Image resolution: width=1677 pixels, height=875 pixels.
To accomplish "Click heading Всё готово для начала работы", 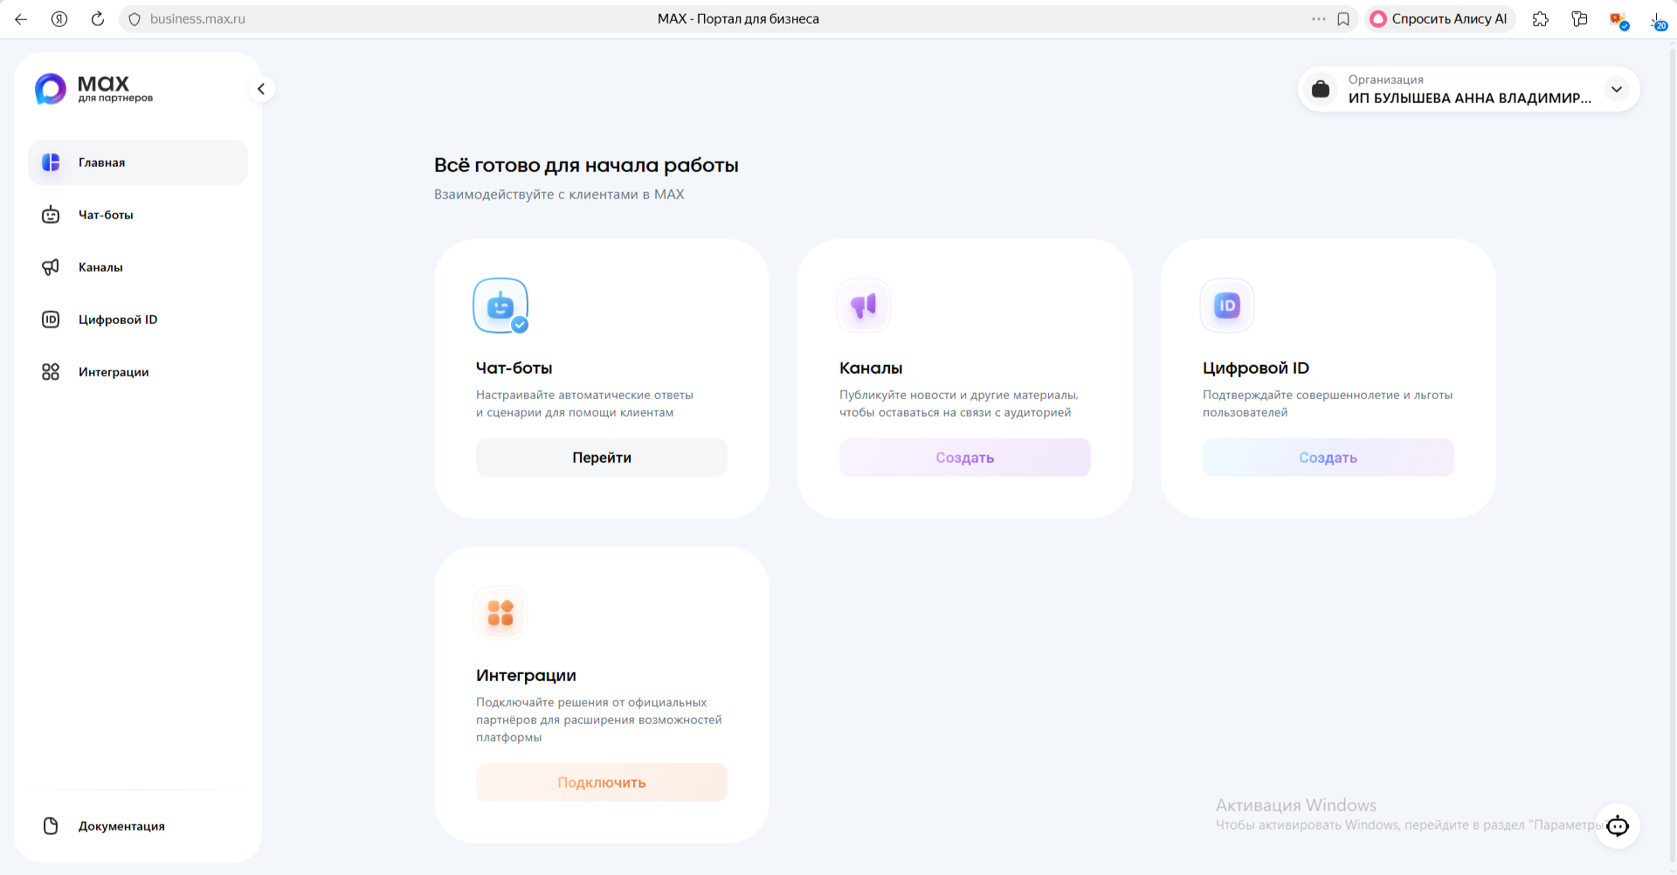I will click(x=586, y=165).
